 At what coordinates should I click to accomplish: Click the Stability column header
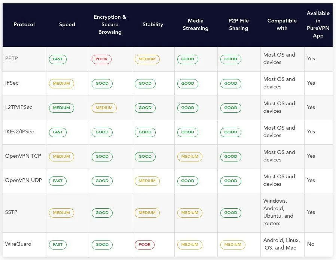153,25
